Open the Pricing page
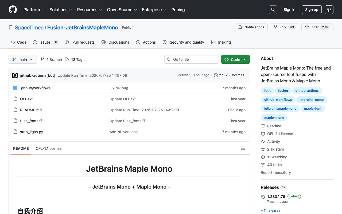342x214 pixels. tap(178, 10)
